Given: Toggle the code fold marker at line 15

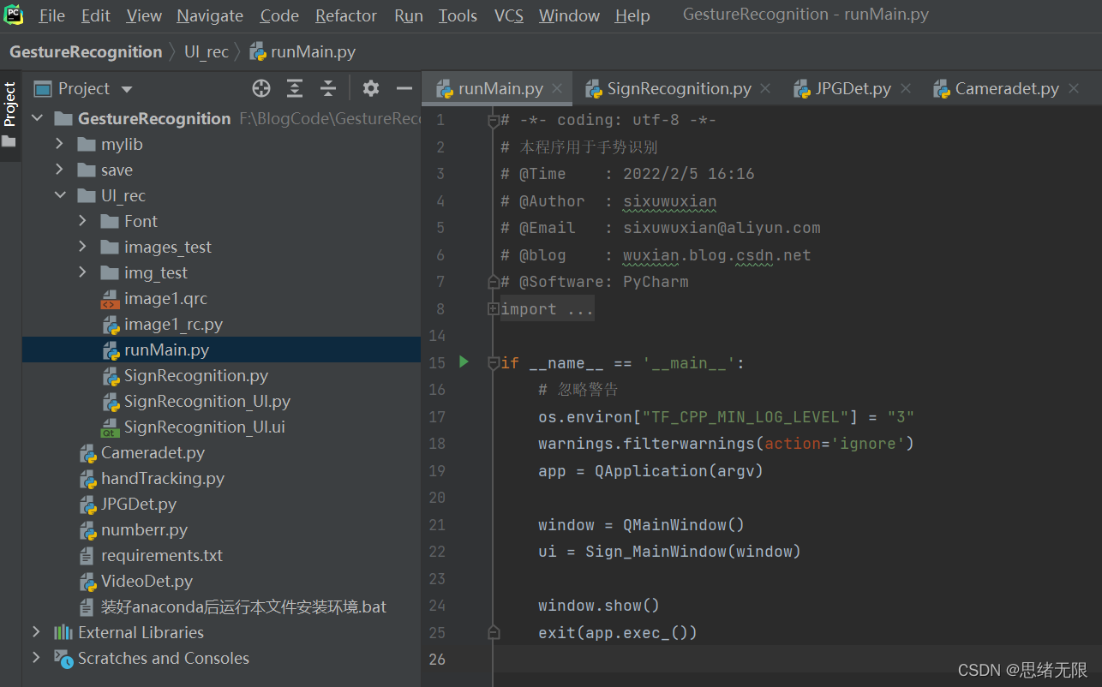Looking at the screenshot, I should (x=493, y=363).
